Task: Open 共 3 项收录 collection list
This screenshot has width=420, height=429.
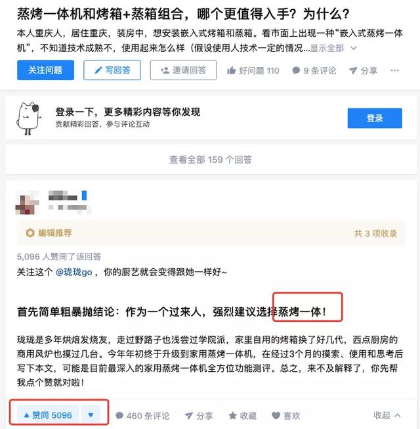Action: tap(375, 233)
